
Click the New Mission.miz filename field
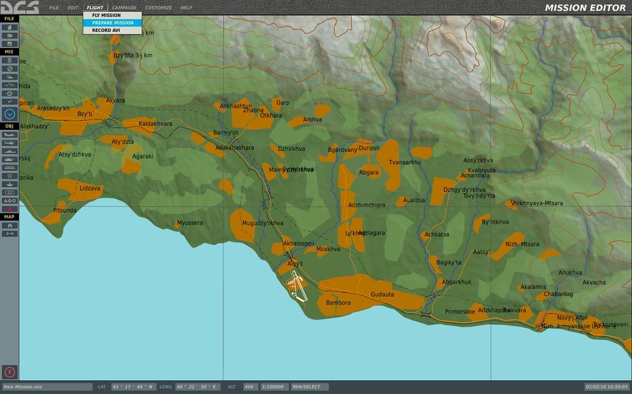click(47, 387)
